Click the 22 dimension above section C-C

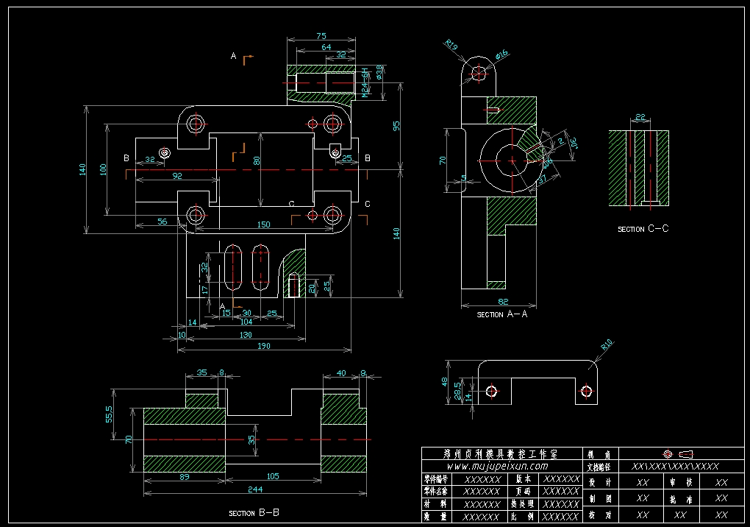[640, 117]
